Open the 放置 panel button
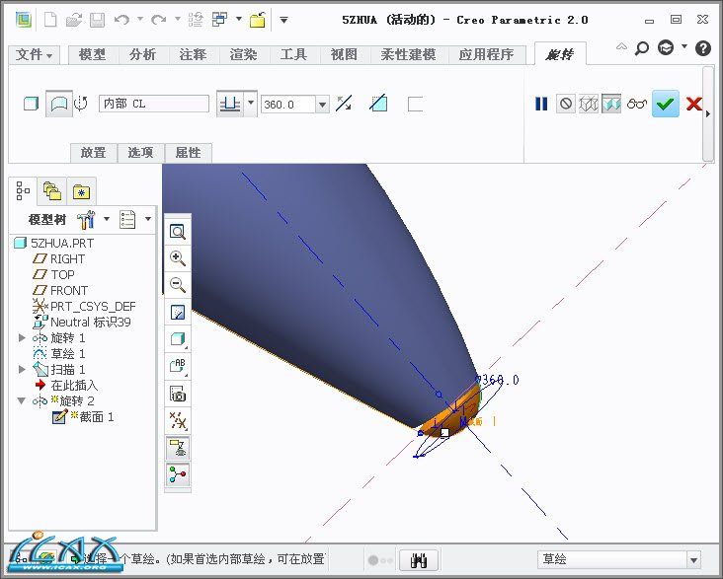 coord(93,153)
